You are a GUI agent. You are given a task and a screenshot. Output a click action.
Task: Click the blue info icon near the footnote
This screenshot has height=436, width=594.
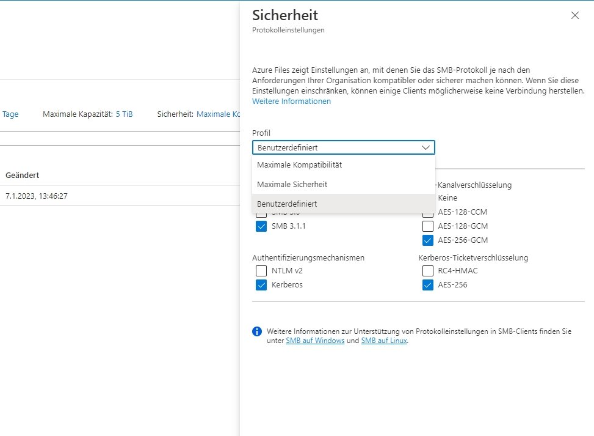coord(256,331)
